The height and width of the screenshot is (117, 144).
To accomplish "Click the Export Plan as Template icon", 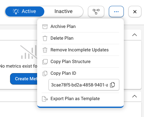I will point(45,99).
